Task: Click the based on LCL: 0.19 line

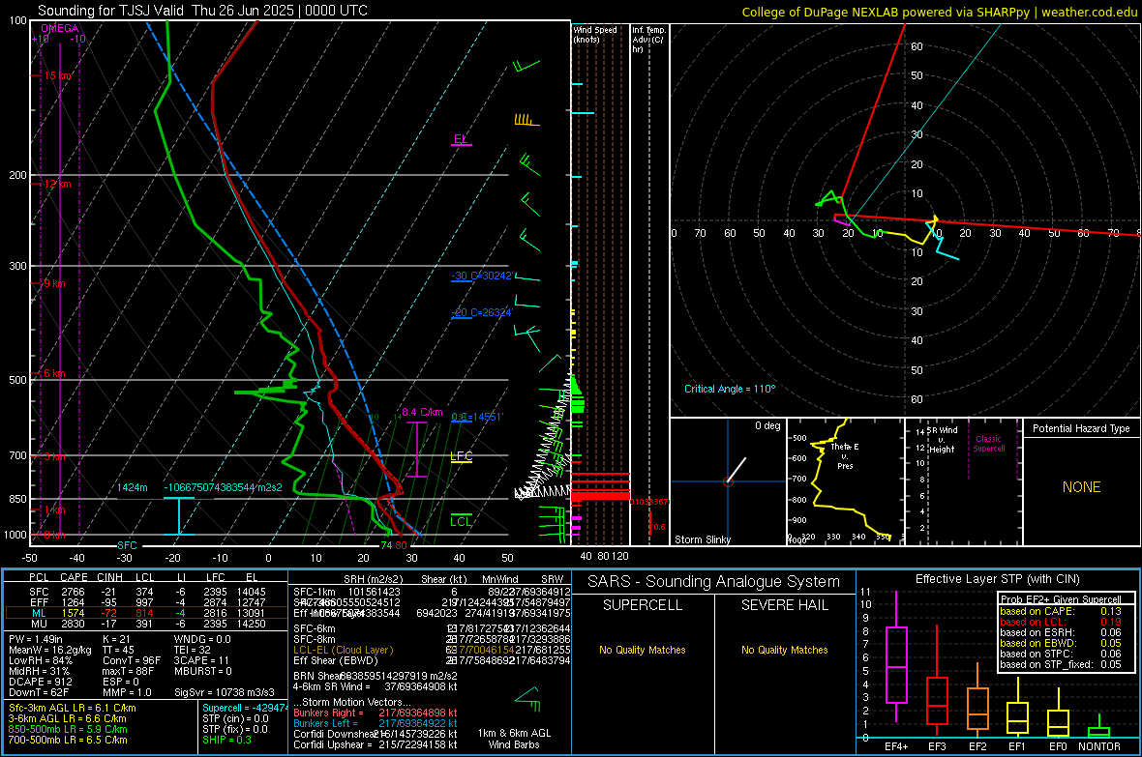Action: [x=1061, y=622]
